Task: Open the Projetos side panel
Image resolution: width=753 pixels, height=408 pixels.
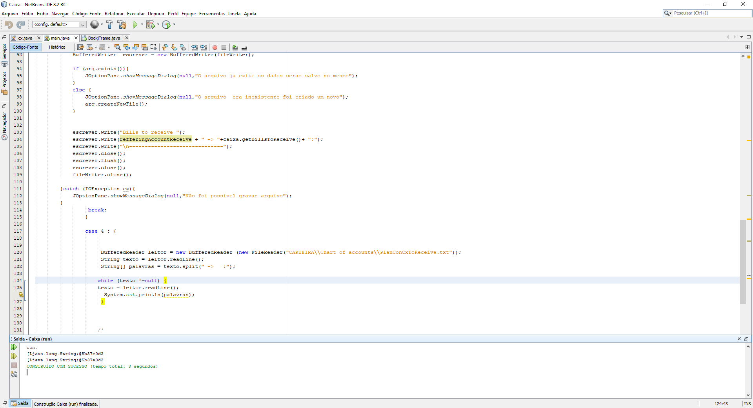Action: pyautogui.click(x=4, y=83)
